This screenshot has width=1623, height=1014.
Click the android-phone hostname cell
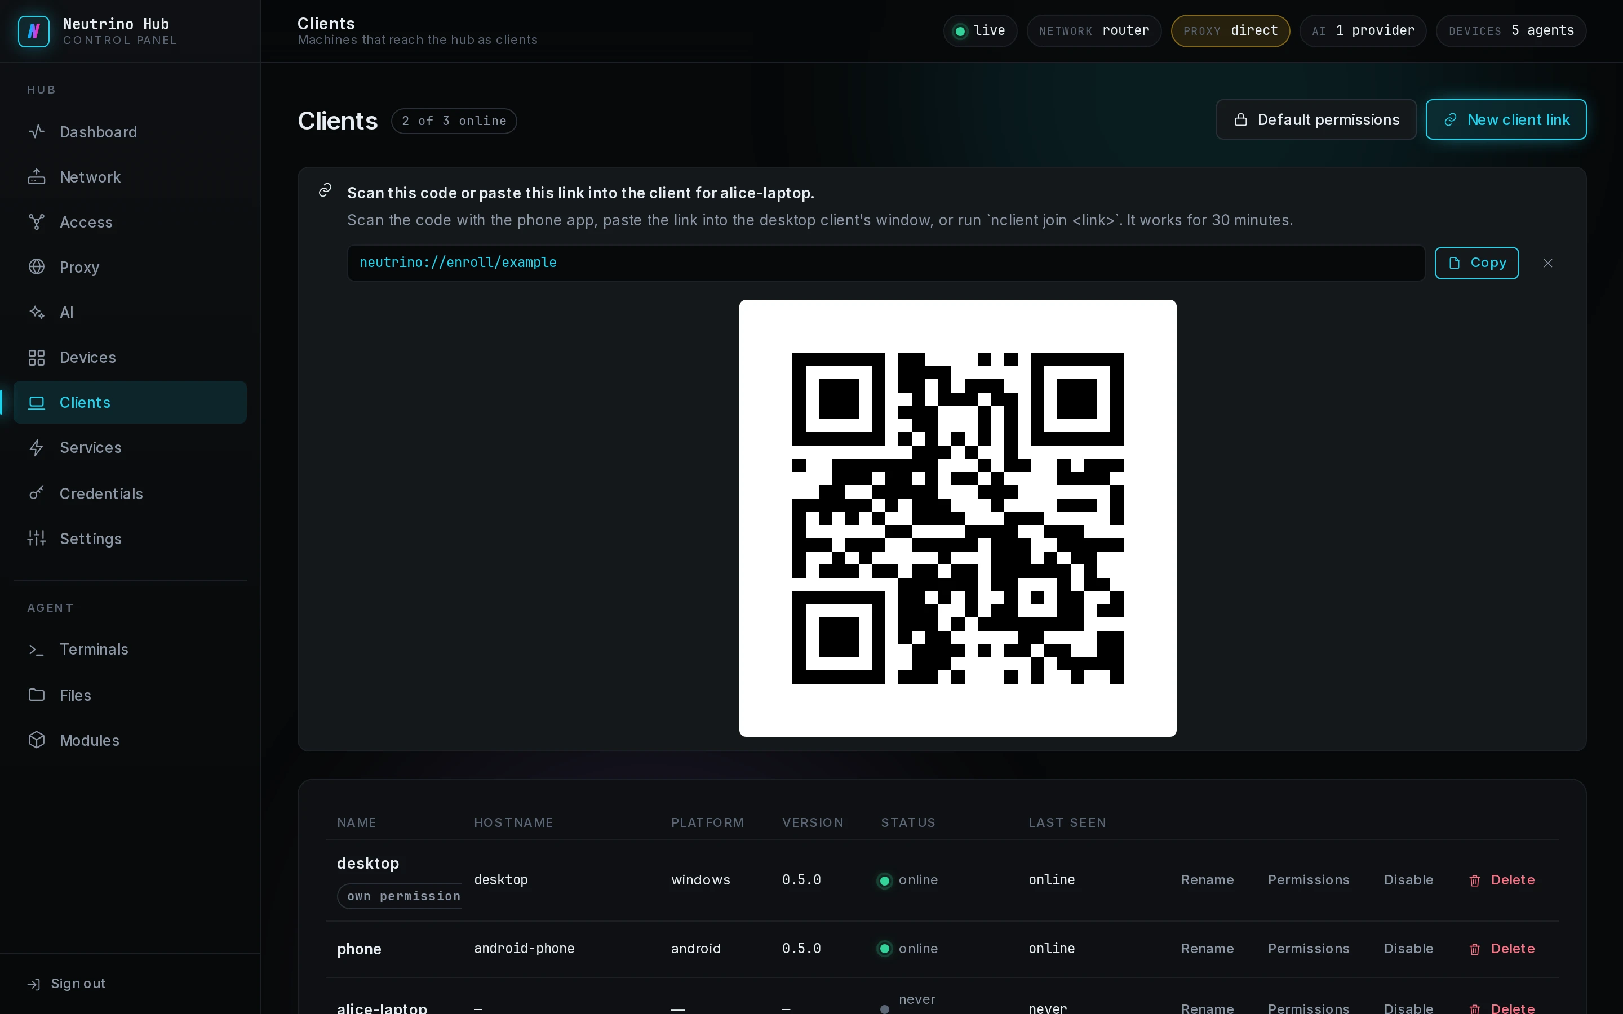(524, 948)
